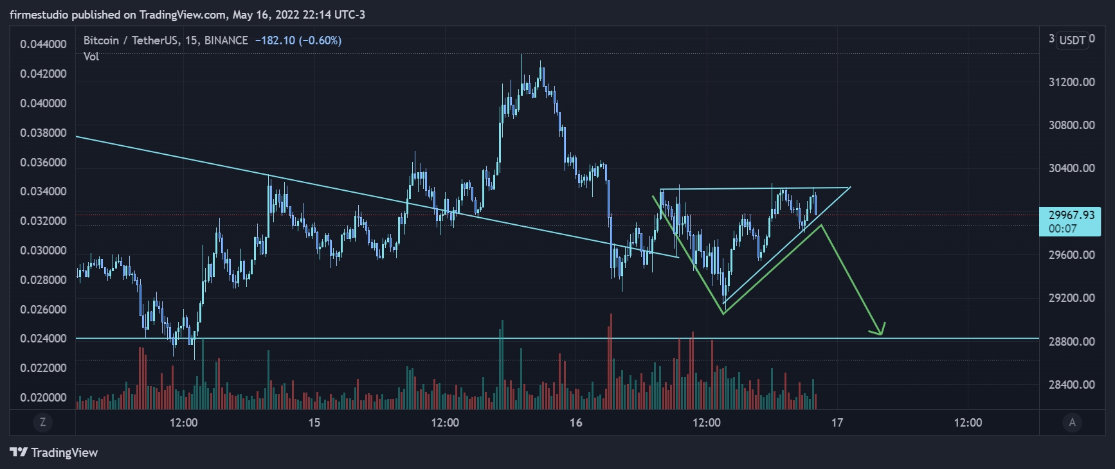Click the 0.026000 left scale label
The height and width of the screenshot is (469, 1115).
(43, 310)
